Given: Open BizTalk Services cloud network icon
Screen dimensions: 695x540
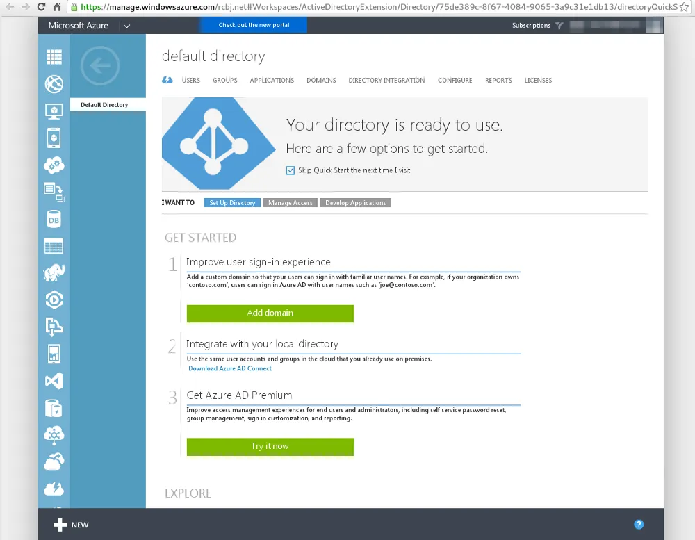Looking at the screenshot, I should 54,435.
